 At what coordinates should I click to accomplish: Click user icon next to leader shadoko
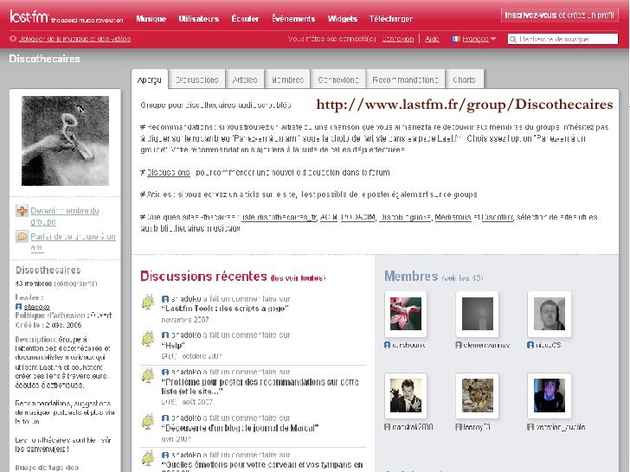tap(18, 307)
